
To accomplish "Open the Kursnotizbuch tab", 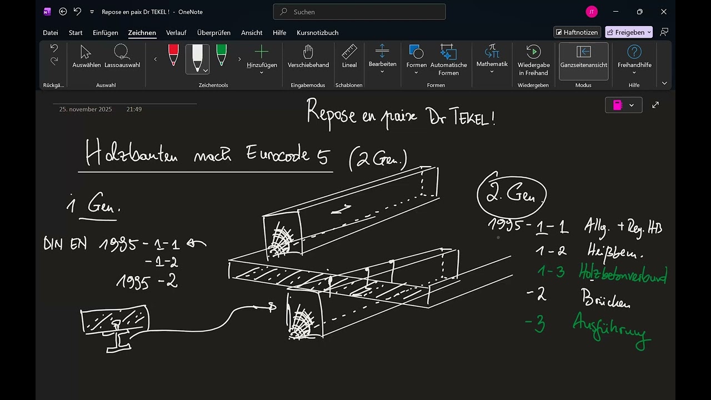I will [x=318, y=33].
